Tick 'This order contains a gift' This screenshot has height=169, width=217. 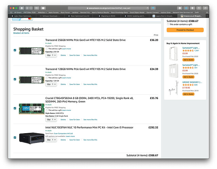click(168, 24)
